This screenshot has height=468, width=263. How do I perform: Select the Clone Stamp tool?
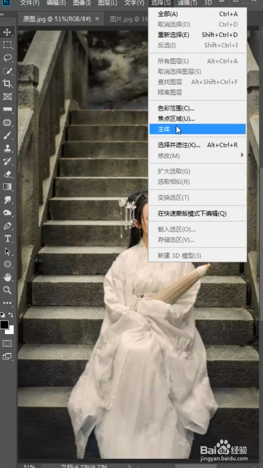click(7, 149)
